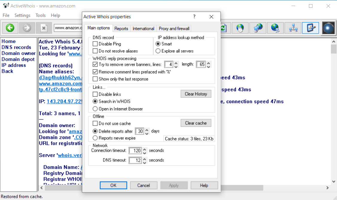Click the green Back arrow toolbar button
Screen dimensions: 337x200
pos(10,28)
